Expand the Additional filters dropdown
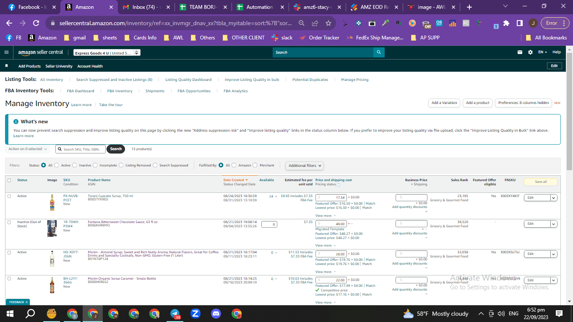This screenshot has height=322, width=573. pyautogui.click(x=305, y=166)
